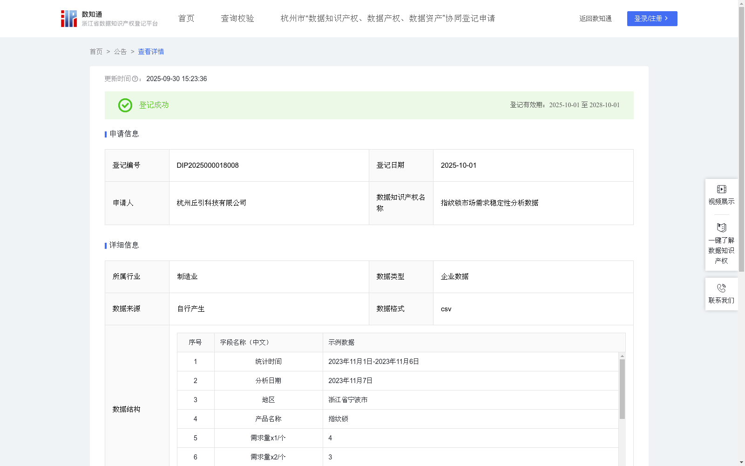Click the data structure table scrollbar thumb
Screen dimensions: 745x466
(x=622, y=389)
